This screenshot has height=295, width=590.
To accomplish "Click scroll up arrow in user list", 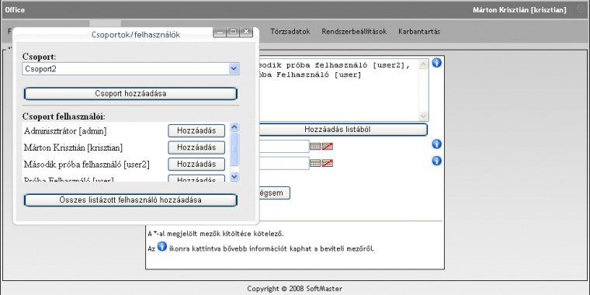I will pyautogui.click(x=234, y=127).
